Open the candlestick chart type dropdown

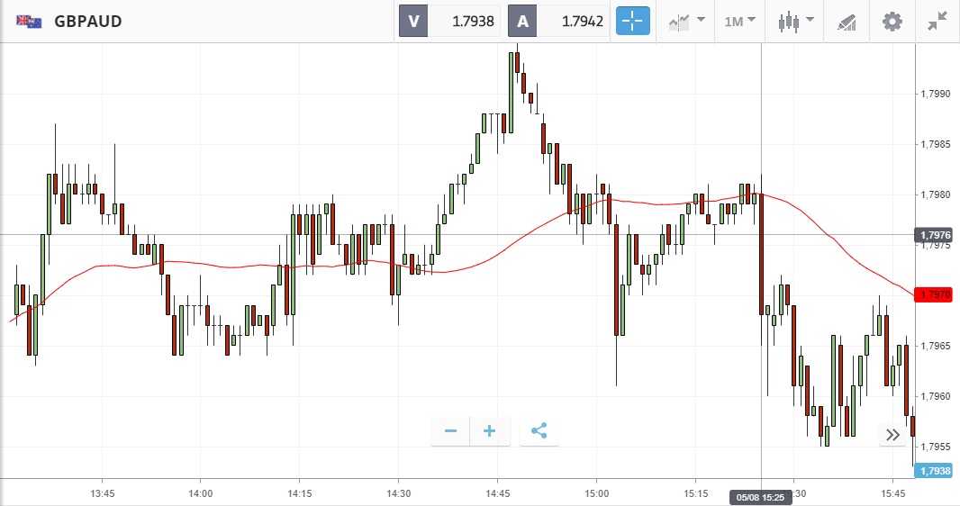coord(796,21)
